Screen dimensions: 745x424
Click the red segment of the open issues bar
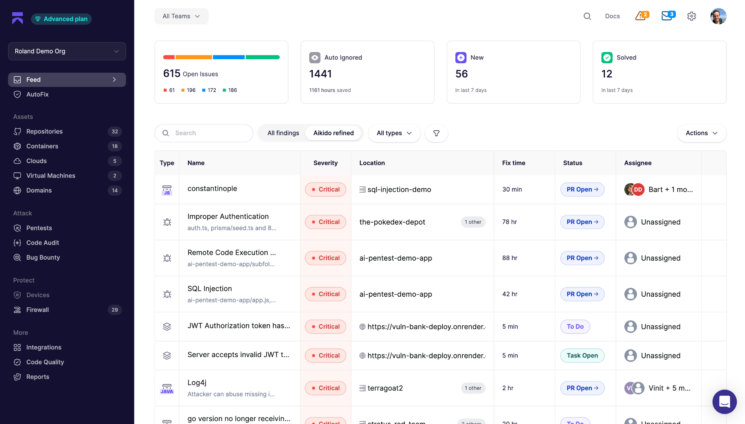(169, 57)
